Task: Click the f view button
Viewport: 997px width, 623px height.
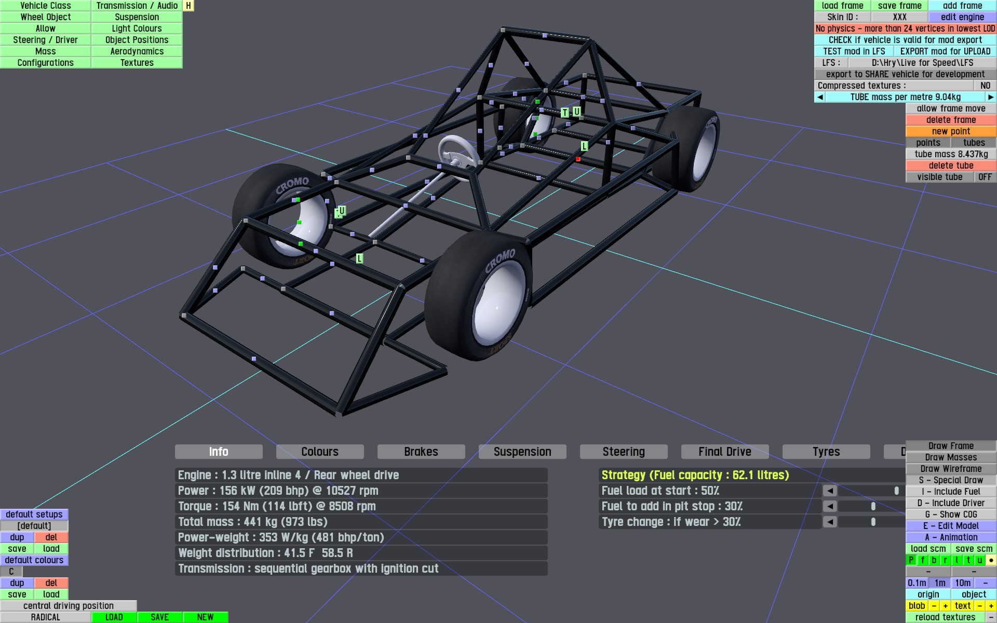Action: [x=923, y=560]
